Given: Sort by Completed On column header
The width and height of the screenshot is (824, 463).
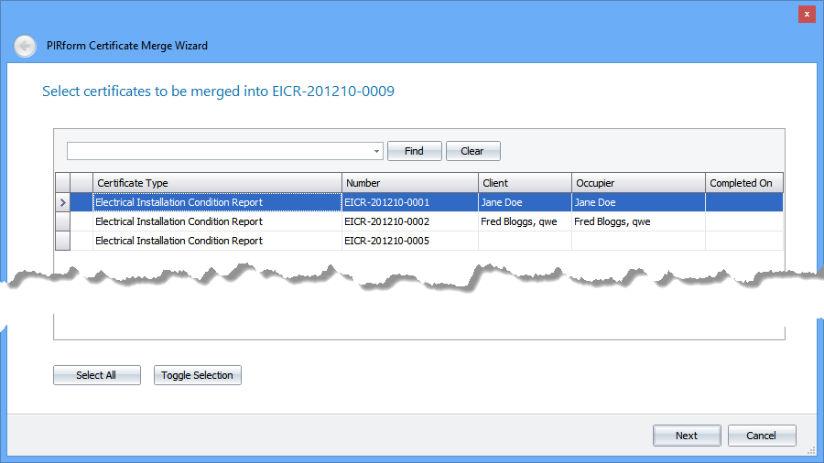Looking at the screenshot, I should point(743,183).
